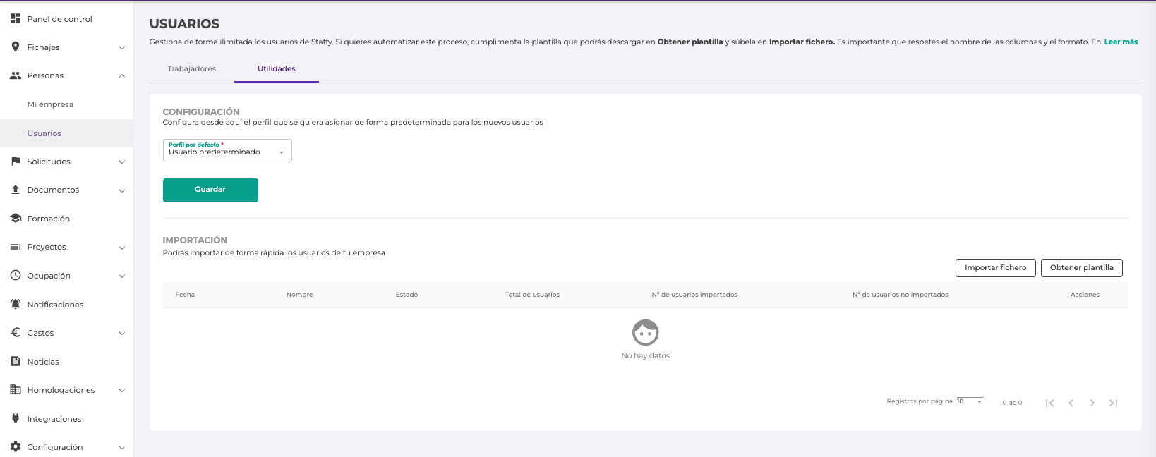The height and width of the screenshot is (457, 1156).
Task: Open the Registros por página dropdown
Action: click(970, 401)
